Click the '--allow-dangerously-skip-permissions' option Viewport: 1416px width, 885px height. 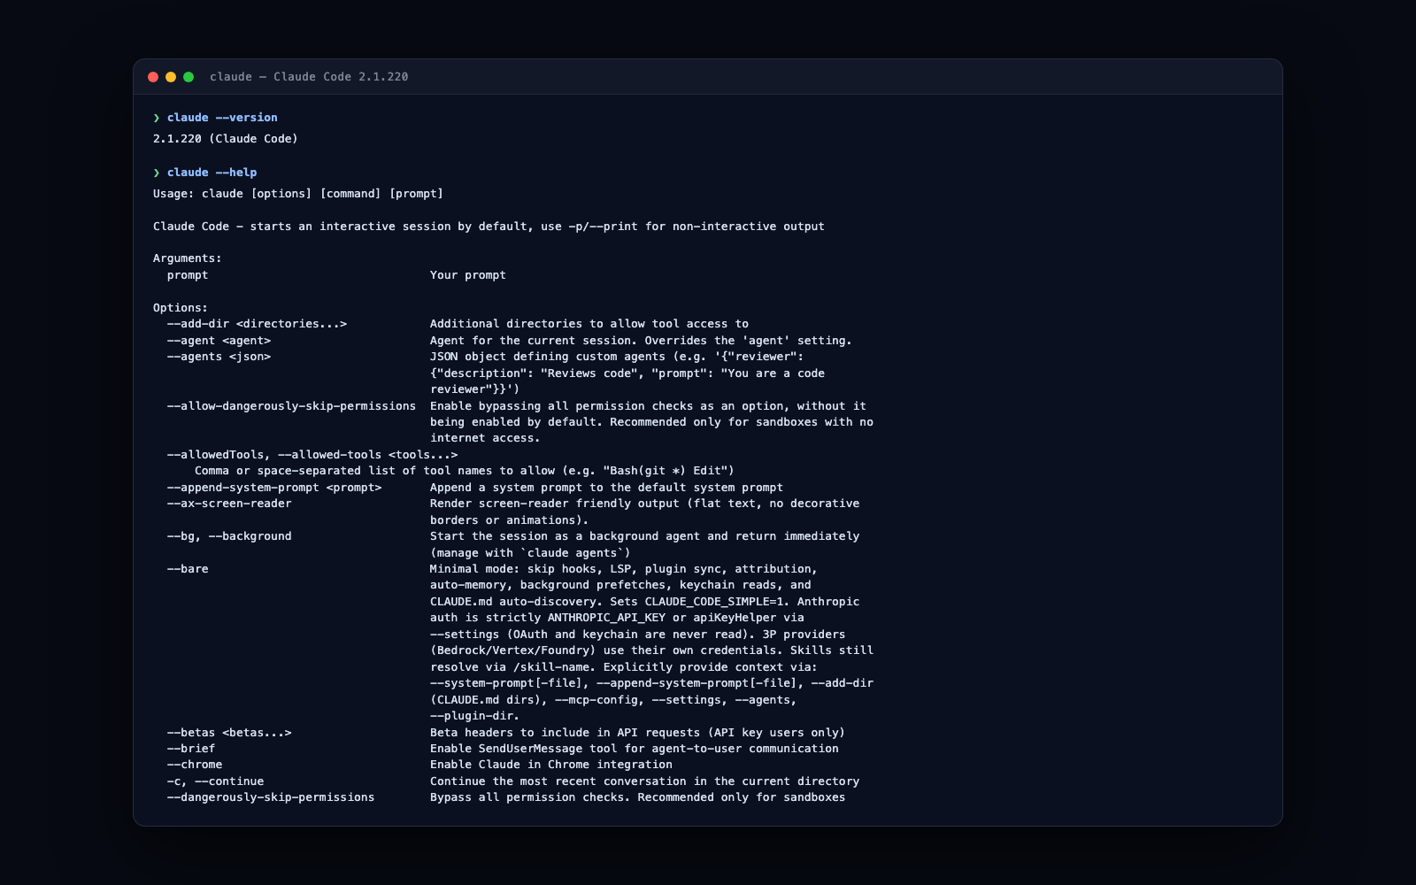click(x=291, y=406)
